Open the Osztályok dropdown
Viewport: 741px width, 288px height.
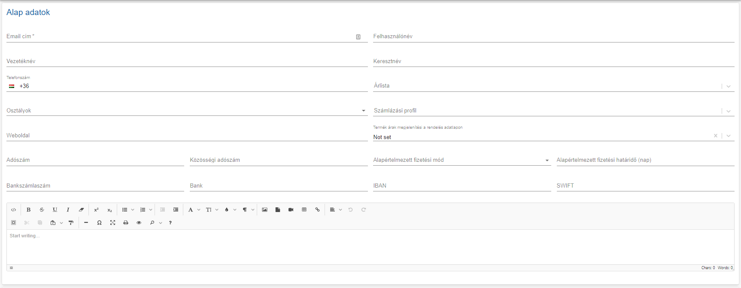[x=364, y=111]
